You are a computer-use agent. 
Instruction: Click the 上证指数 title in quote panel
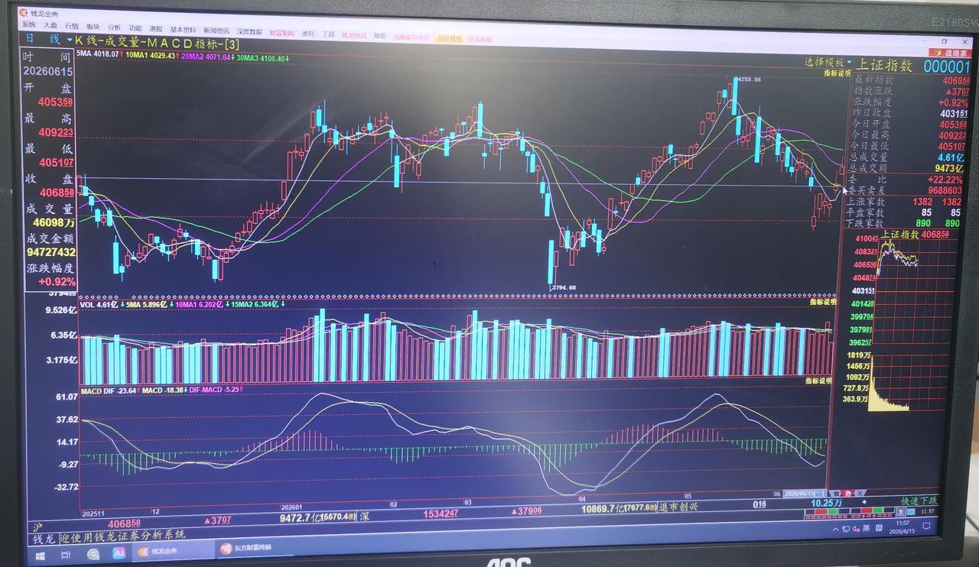884,66
